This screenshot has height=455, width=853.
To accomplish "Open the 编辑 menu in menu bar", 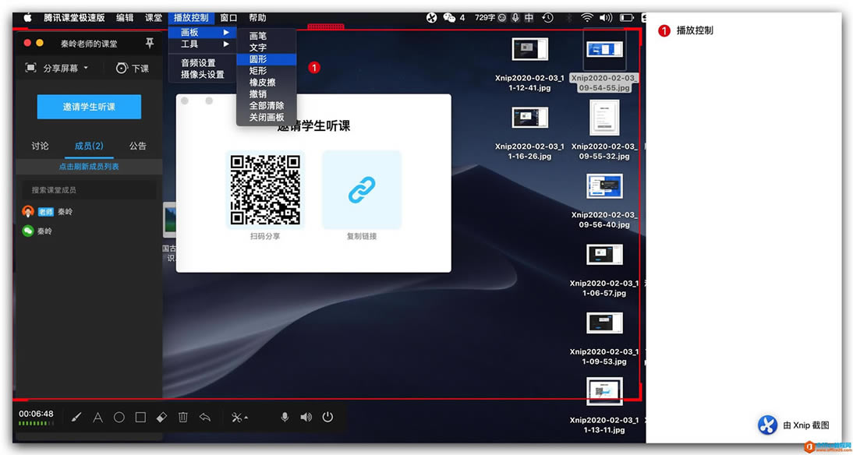I will (125, 18).
